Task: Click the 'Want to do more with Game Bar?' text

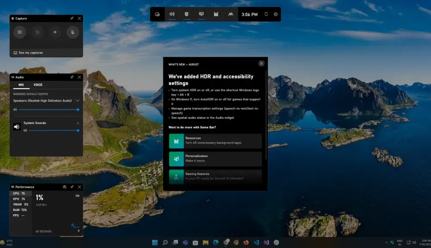Action: pos(192,127)
